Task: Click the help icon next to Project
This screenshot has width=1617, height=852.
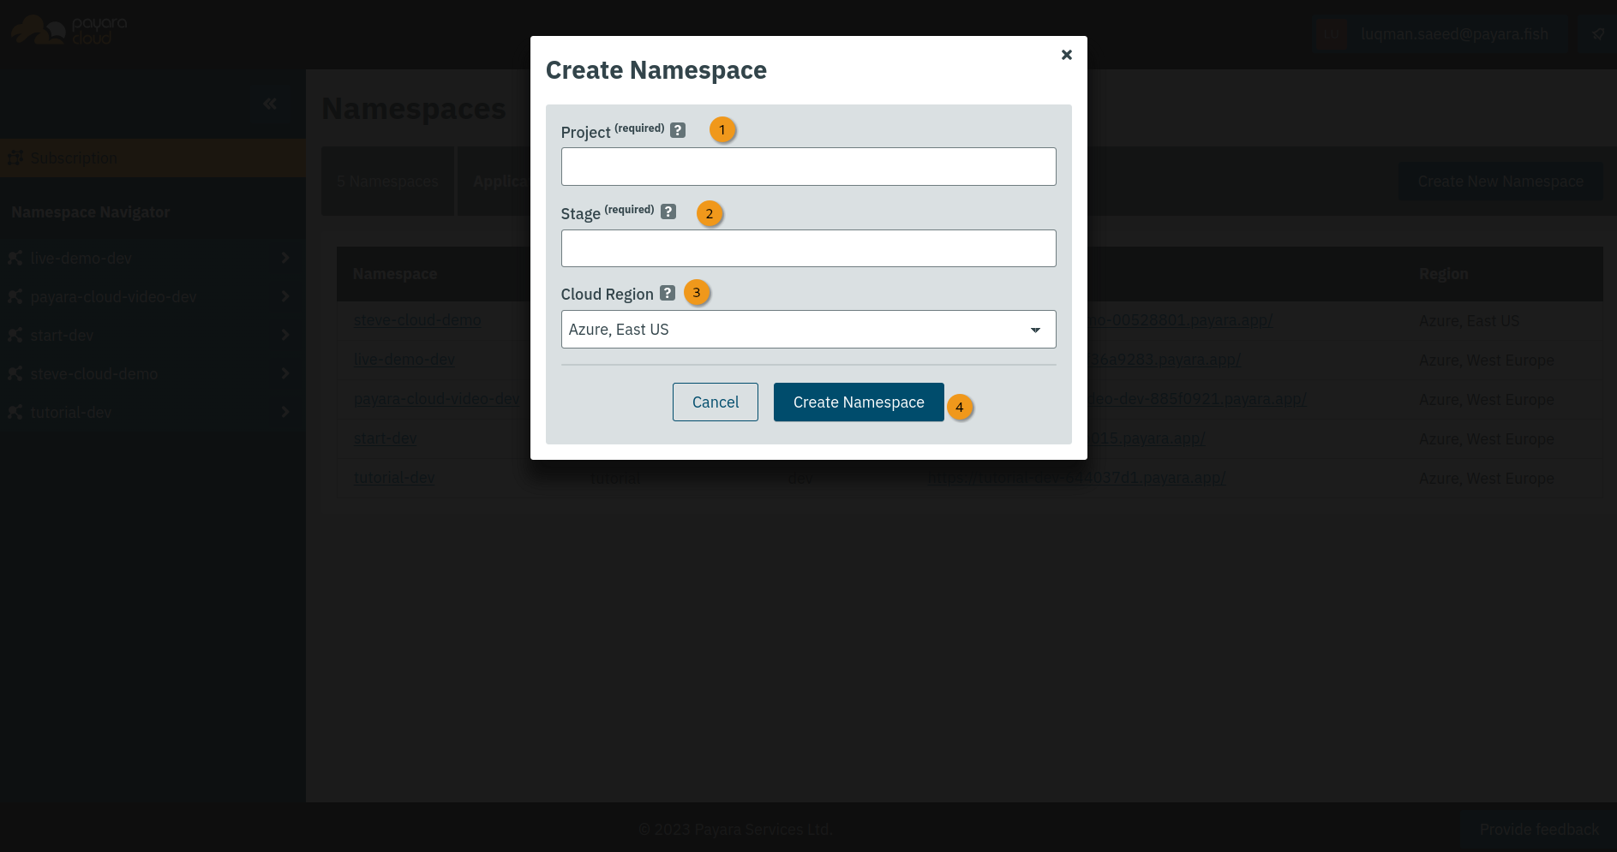Action: click(677, 130)
